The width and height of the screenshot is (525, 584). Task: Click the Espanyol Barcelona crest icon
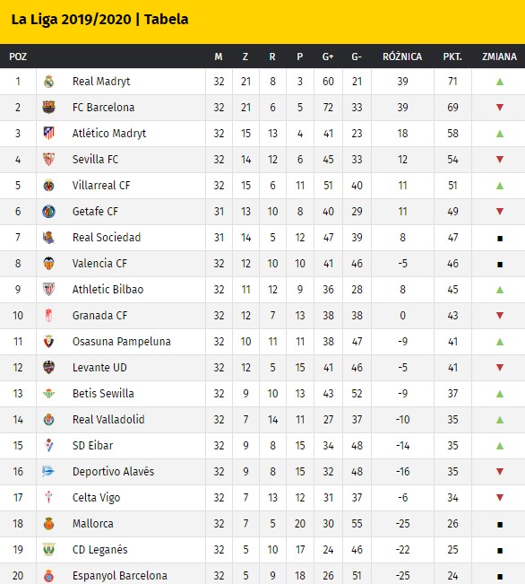[x=48, y=575]
